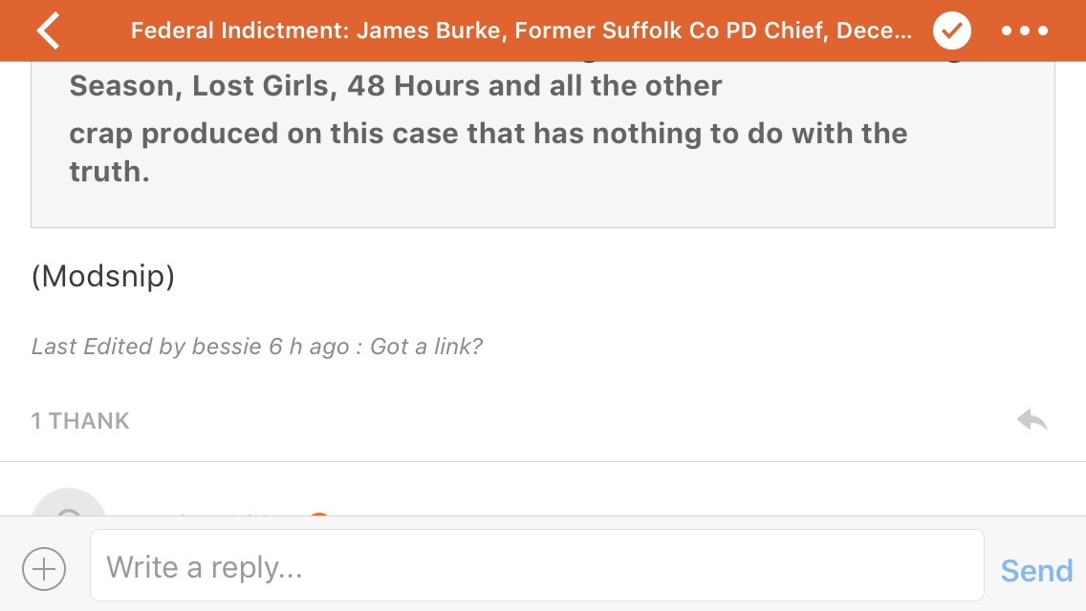Tap the 6 h ago edit timestamp
Image resolution: width=1086 pixels, height=611 pixels.
[x=308, y=347]
